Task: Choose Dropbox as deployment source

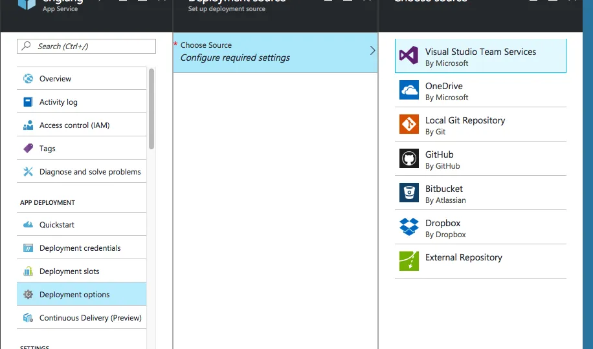Action: pos(480,227)
